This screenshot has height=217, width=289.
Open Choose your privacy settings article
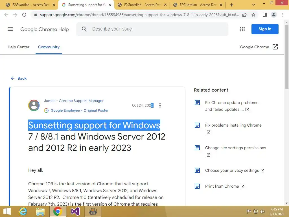[235, 170]
